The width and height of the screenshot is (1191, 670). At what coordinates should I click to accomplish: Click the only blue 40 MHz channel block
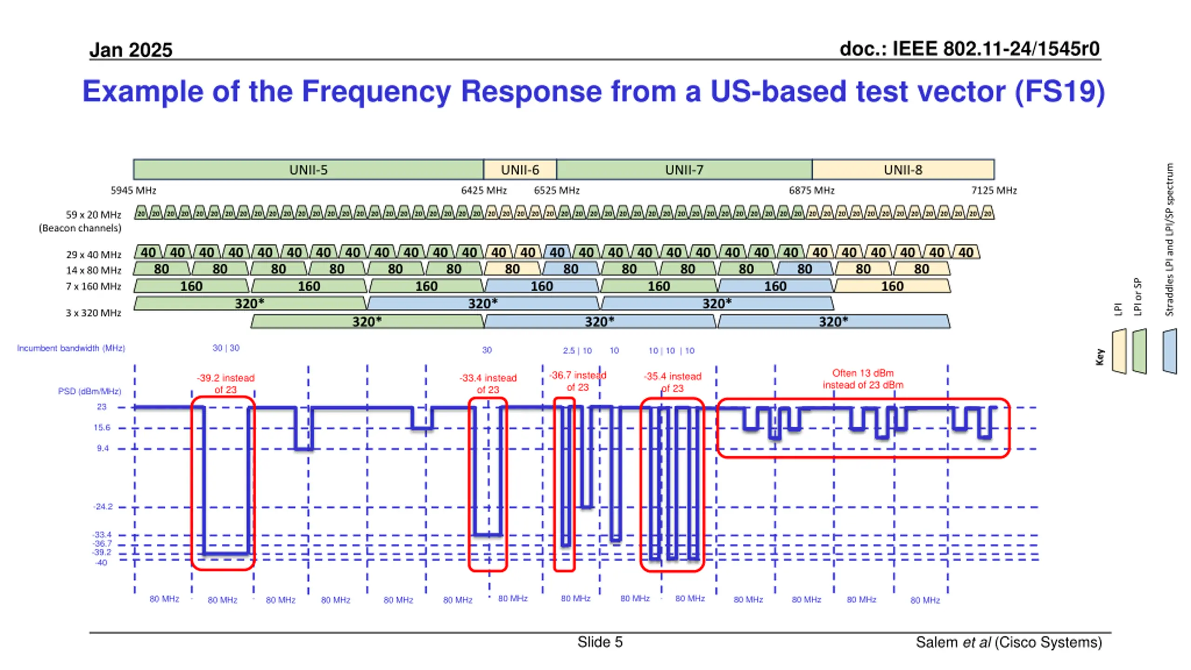(x=557, y=252)
